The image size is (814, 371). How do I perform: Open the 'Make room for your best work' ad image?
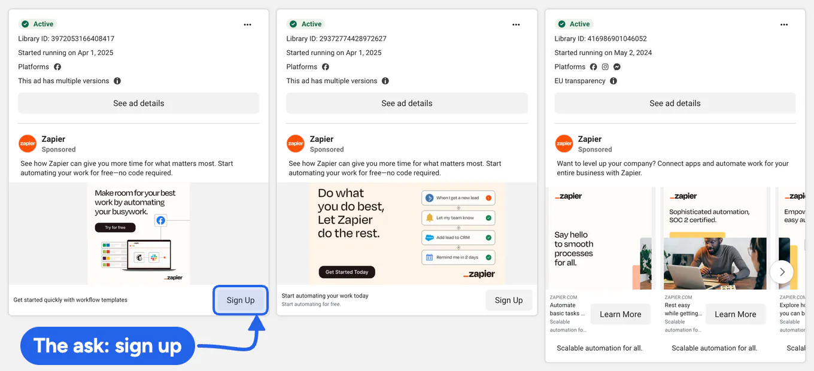[x=139, y=233]
